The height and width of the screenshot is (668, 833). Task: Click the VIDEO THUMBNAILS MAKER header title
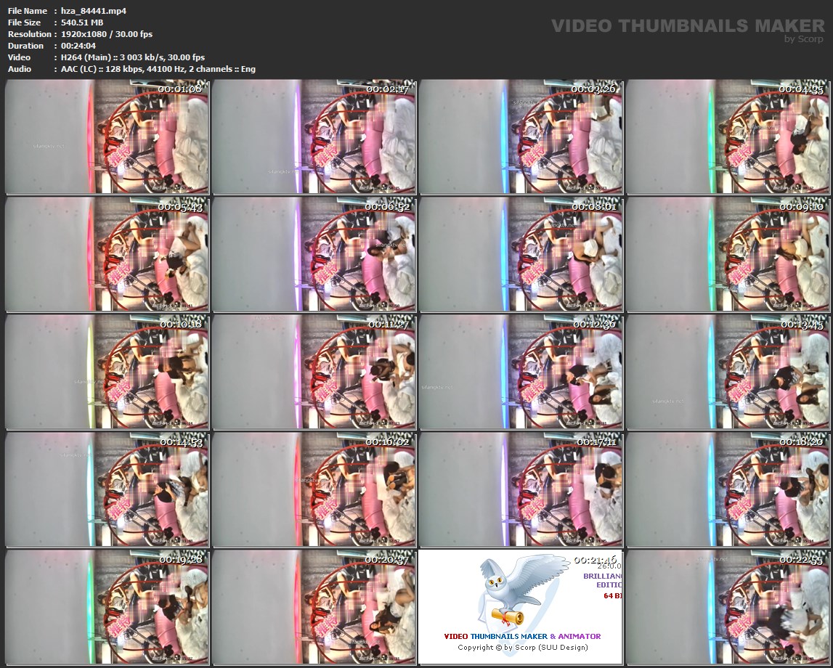click(x=688, y=26)
